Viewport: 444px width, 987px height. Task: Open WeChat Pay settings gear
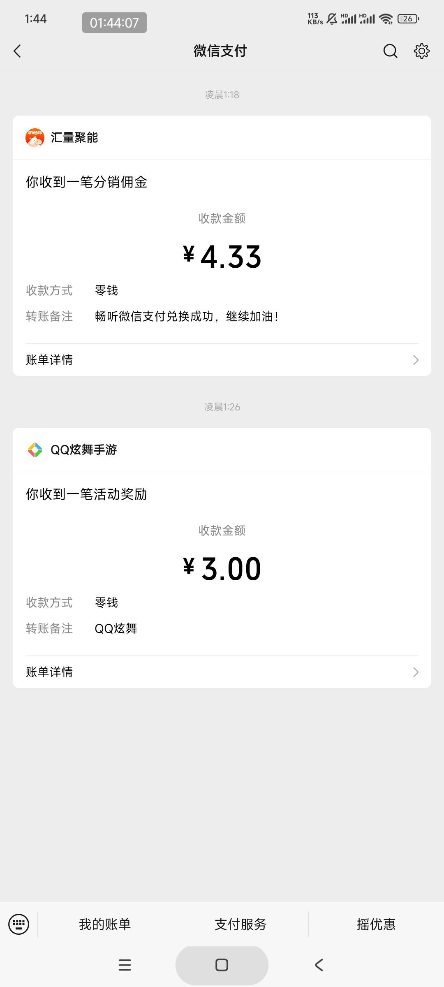pyautogui.click(x=421, y=51)
